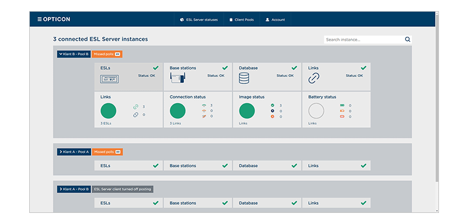Click the green Links pie chart circle

[109, 111]
